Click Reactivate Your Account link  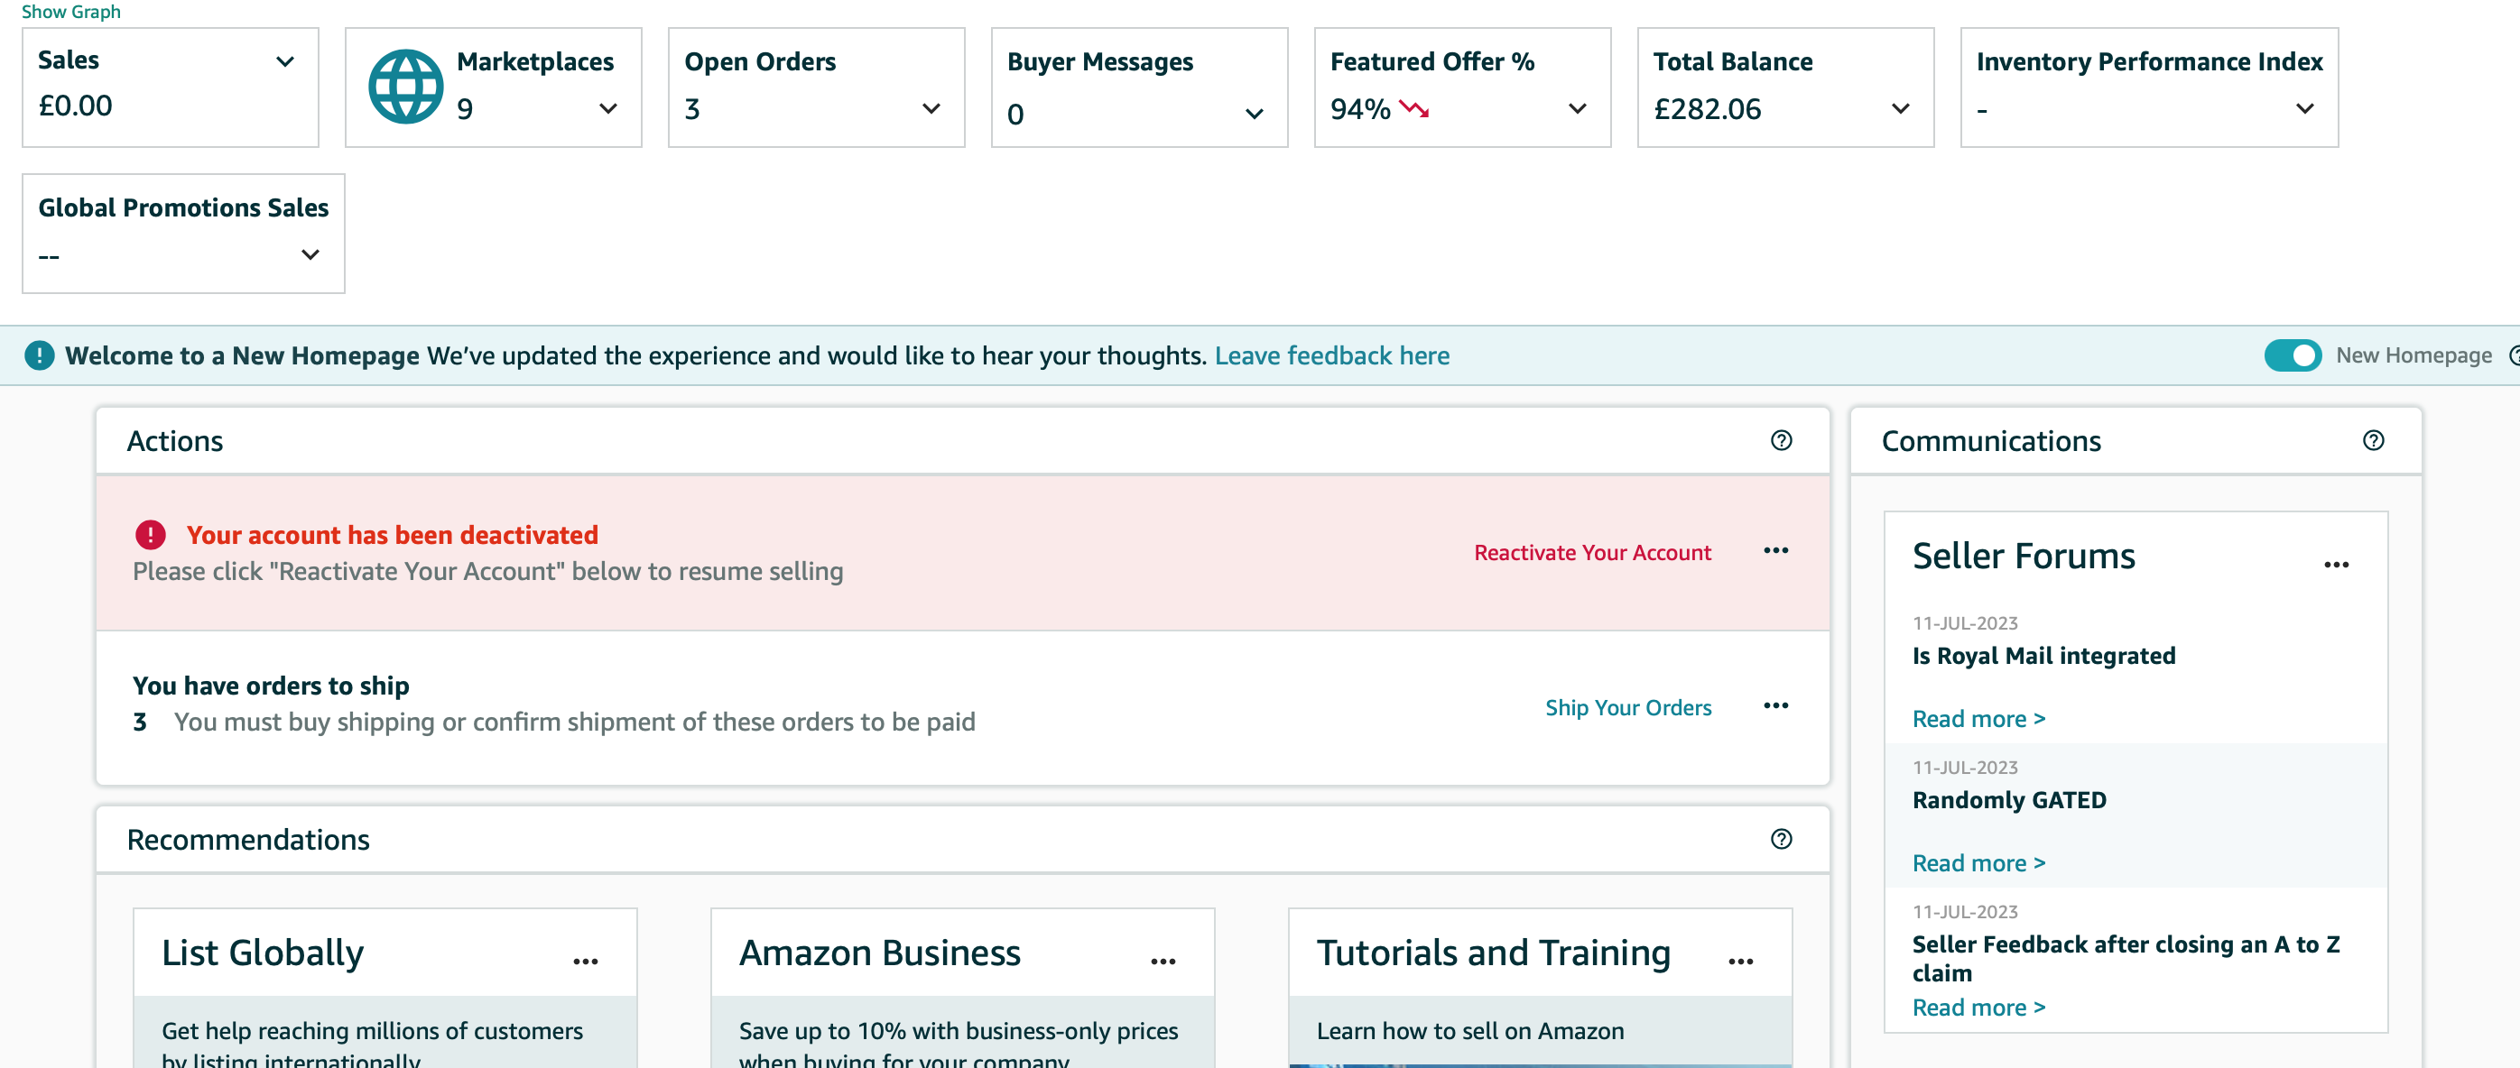[1591, 553]
